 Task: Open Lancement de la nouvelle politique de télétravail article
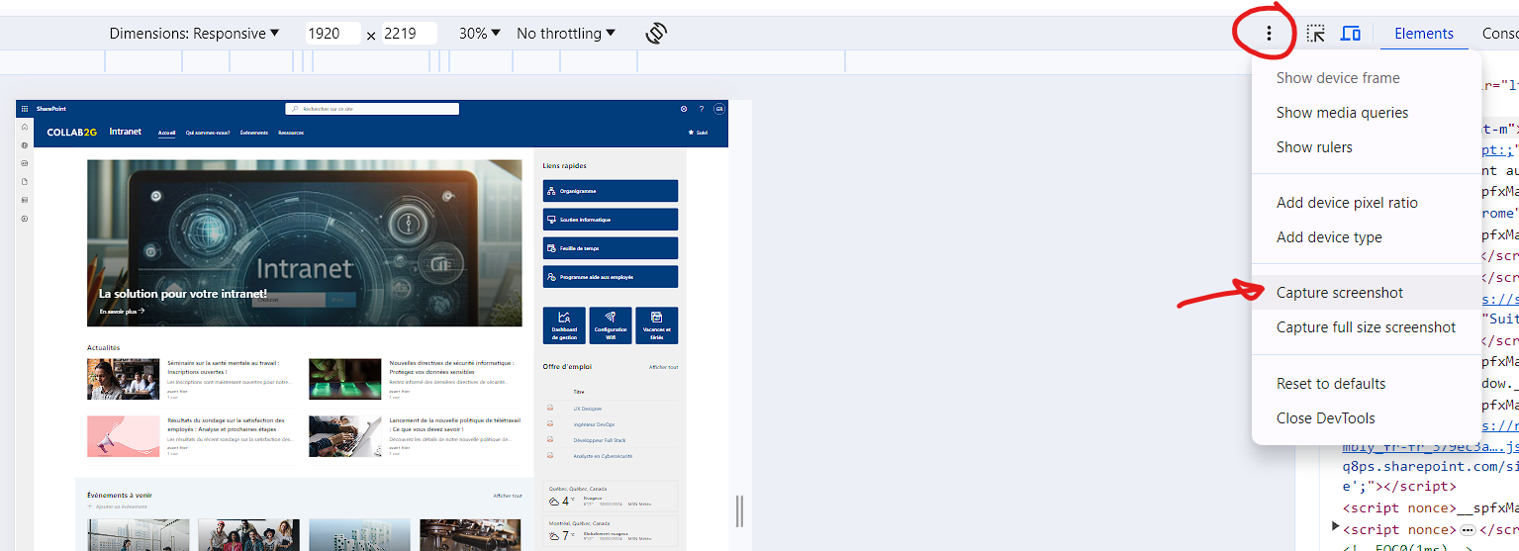coord(455,425)
